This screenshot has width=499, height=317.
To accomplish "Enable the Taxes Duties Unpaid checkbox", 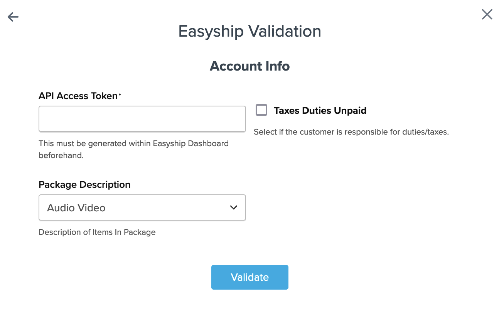I will click(x=261, y=110).
